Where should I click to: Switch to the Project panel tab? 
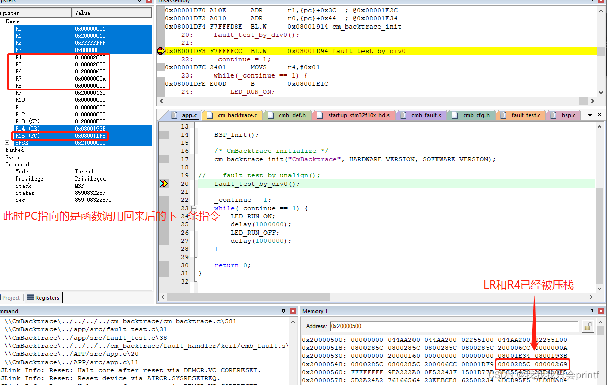coord(11,298)
